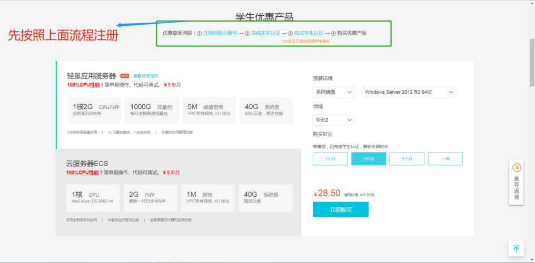
Task: Open the 完成实名认证 link
Action: coord(266,33)
